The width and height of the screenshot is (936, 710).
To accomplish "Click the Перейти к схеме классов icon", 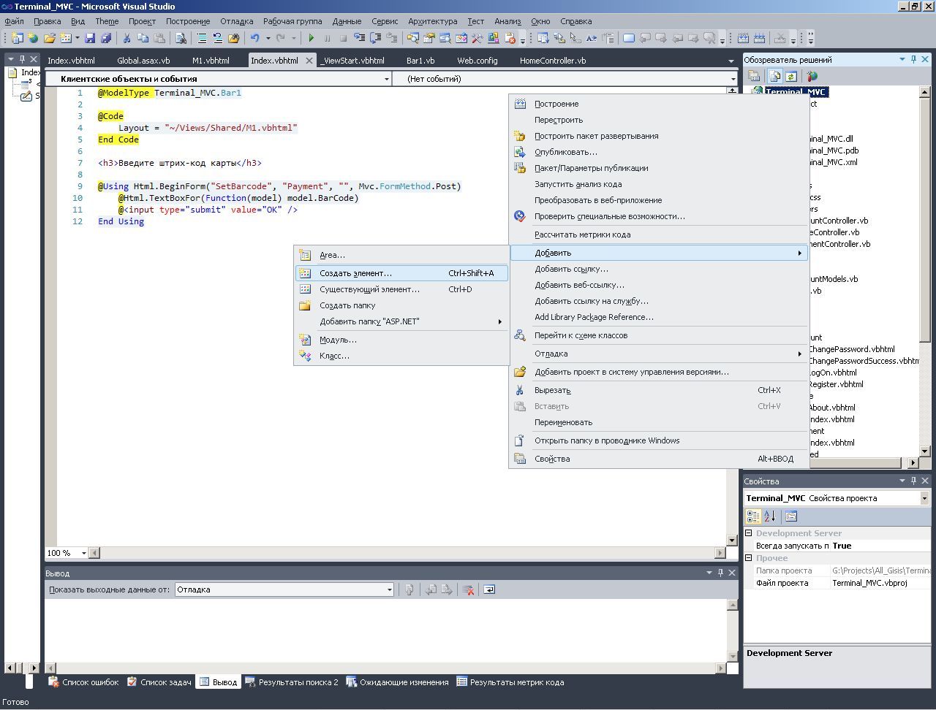I will (520, 335).
